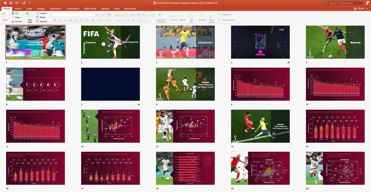The image size is (371, 192).
Task: Open the New Slide dropdown arrow
Action: pos(33,15)
